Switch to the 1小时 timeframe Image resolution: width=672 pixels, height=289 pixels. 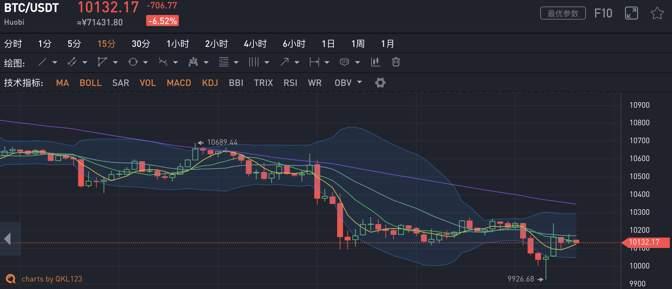[x=178, y=44]
